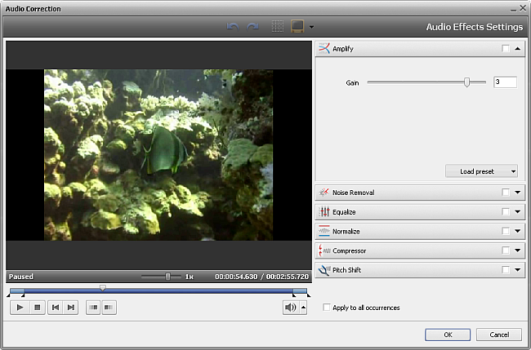531x350 pixels.
Task: Click the Compressor effect icon
Action: pos(324,250)
